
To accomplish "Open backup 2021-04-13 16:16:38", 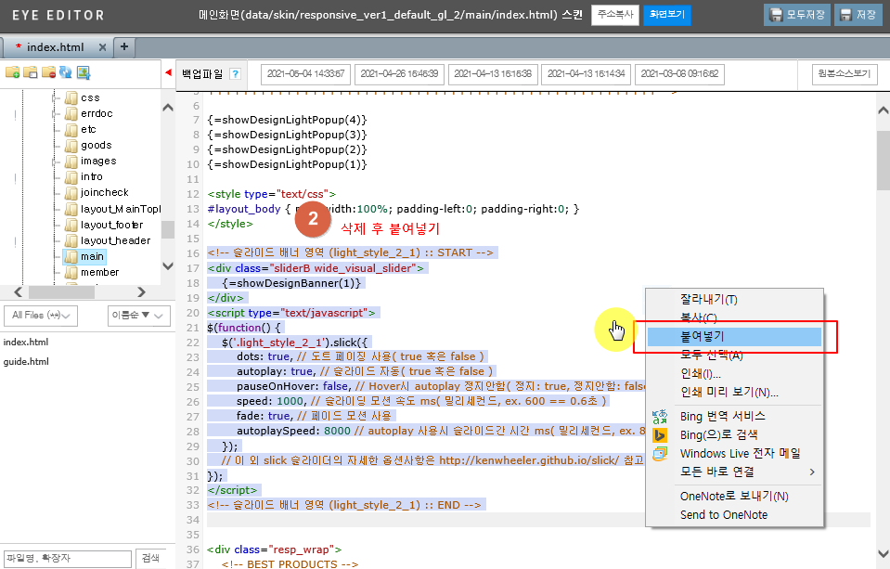I will 493,74.
